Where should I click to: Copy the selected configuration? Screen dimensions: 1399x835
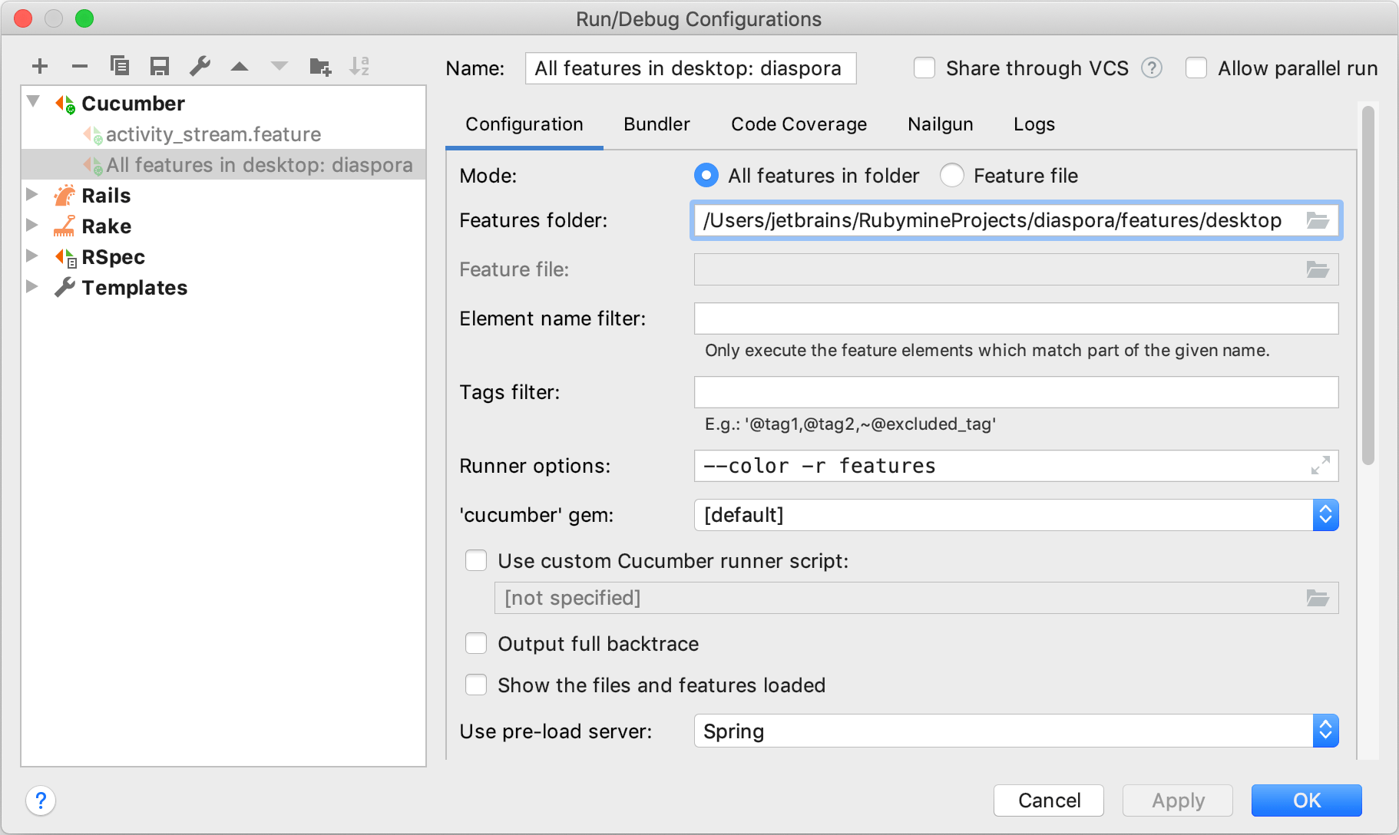point(120,66)
